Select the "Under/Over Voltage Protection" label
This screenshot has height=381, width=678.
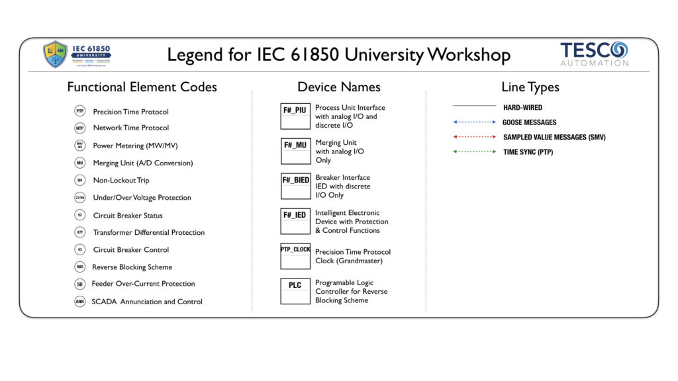[x=142, y=197]
